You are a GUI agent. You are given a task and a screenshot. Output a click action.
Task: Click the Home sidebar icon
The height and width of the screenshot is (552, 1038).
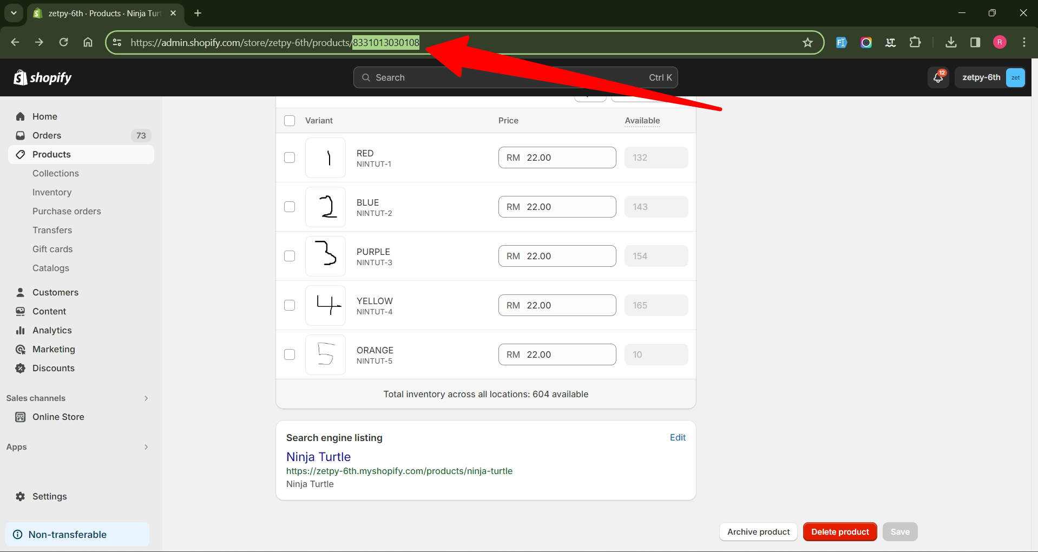click(x=21, y=116)
